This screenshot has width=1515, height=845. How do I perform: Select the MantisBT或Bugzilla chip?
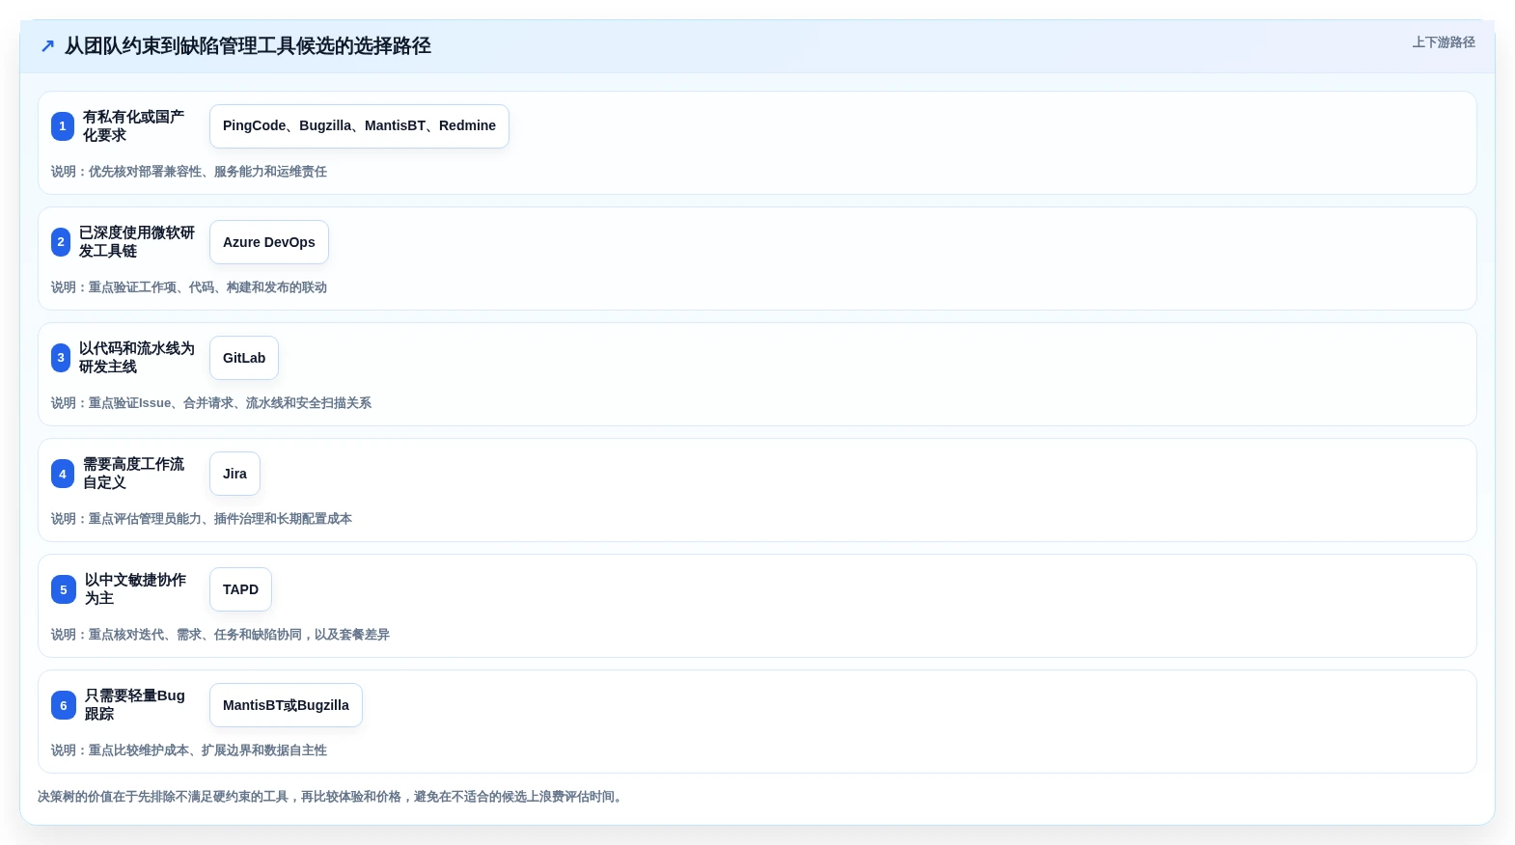click(286, 705)
